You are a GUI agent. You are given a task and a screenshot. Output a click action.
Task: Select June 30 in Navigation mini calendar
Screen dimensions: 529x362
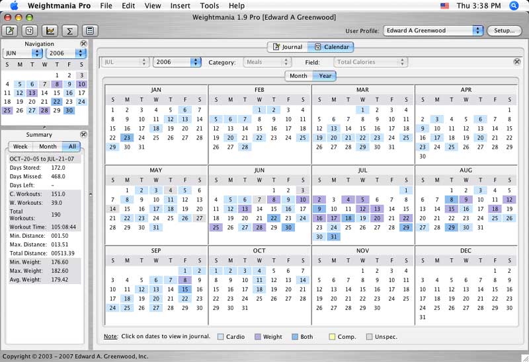click(69, 110)
